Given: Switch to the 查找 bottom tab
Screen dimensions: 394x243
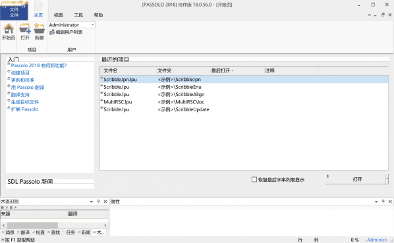Looking at the screenshot, I should 54,232.
